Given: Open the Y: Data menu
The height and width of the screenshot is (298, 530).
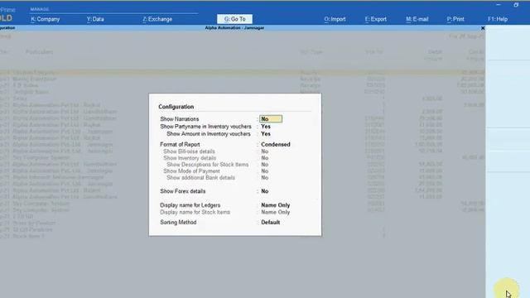Looking at the screenshot, I should coord(95,19).
